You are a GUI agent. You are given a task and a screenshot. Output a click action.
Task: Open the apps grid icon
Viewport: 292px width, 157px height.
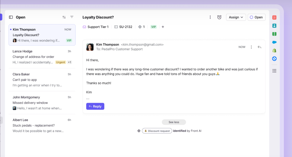(274, 71)
